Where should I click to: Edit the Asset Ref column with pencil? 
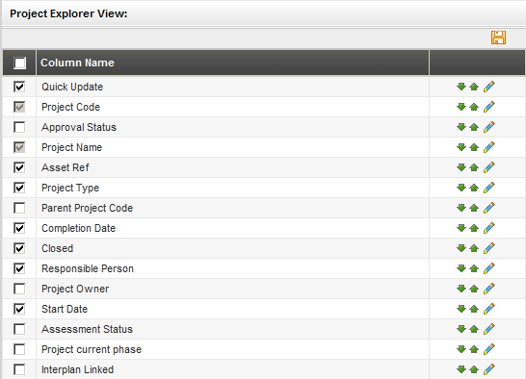(x=489, y=167)
